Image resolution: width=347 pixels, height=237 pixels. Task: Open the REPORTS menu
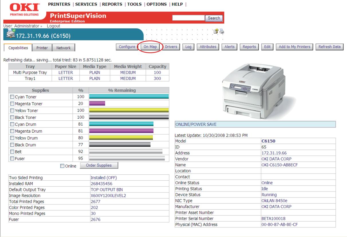(112, 4)
